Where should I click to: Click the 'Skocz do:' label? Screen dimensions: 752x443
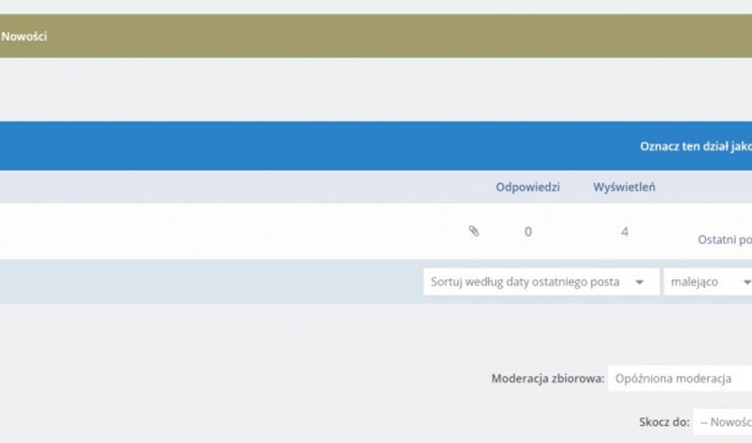[x=664, y=423]
